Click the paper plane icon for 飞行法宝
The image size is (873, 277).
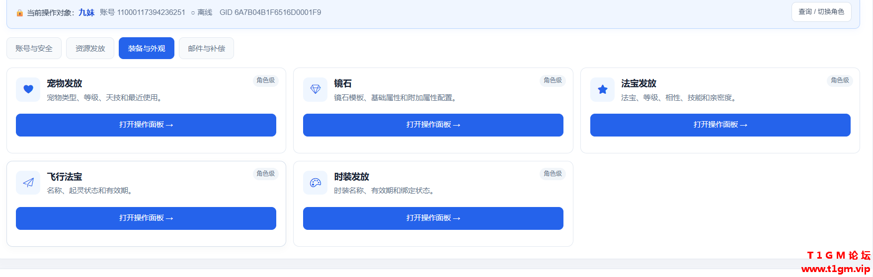coord(28,183)
